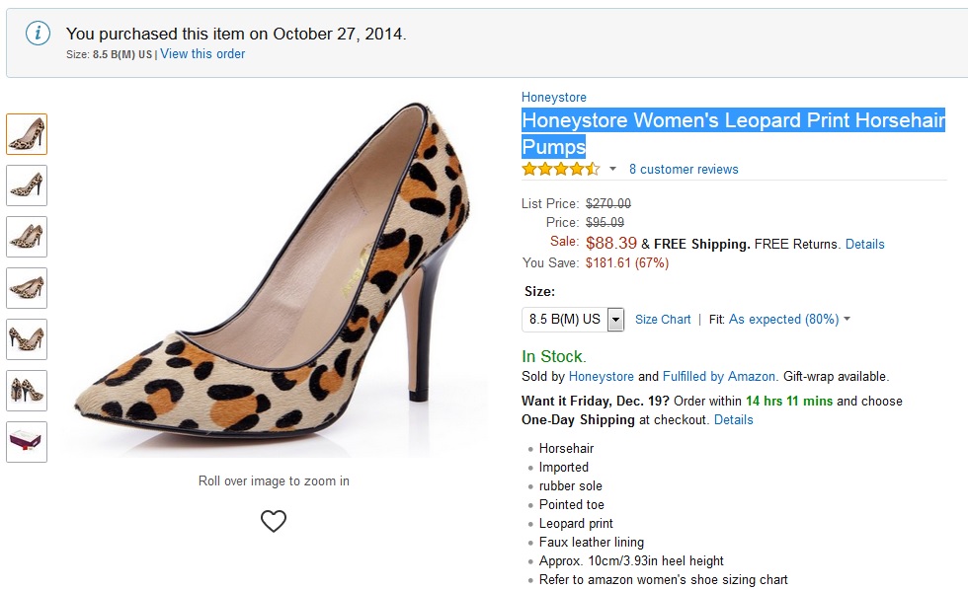Select the shoe box thumbnail
The width and height of the screenshot is (968, 590).
coord(27,442)
